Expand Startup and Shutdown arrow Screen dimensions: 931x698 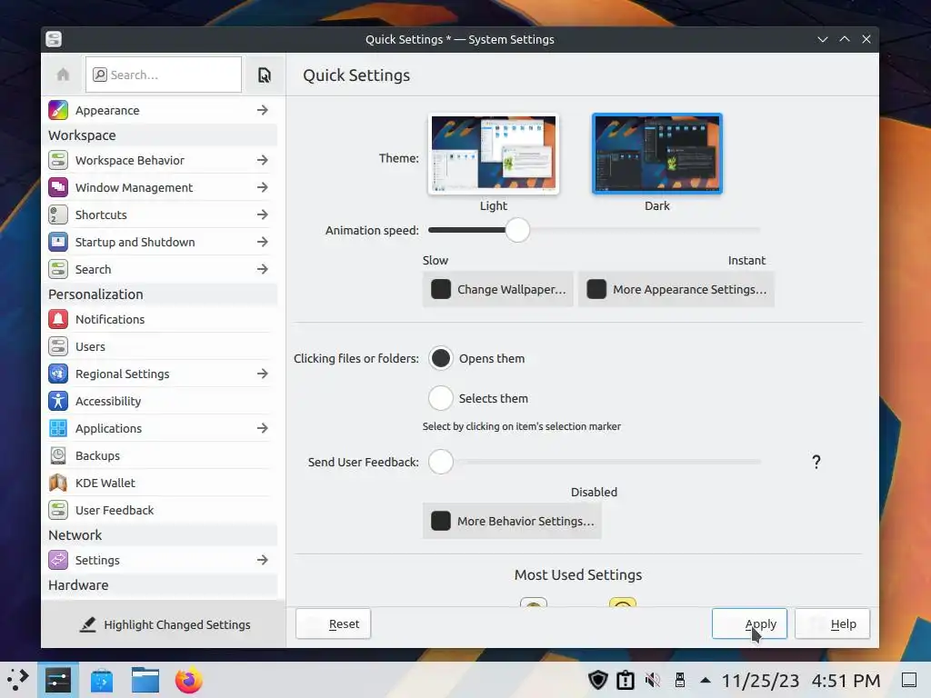[263, 242]
